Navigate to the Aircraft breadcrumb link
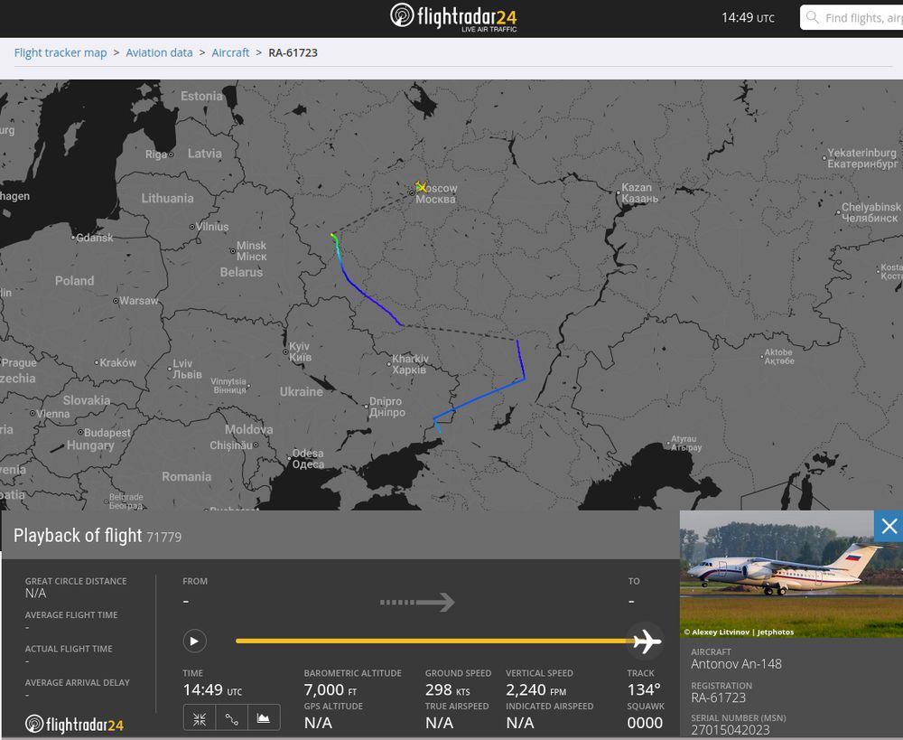 pyautogui.click(x=230, y=52)
